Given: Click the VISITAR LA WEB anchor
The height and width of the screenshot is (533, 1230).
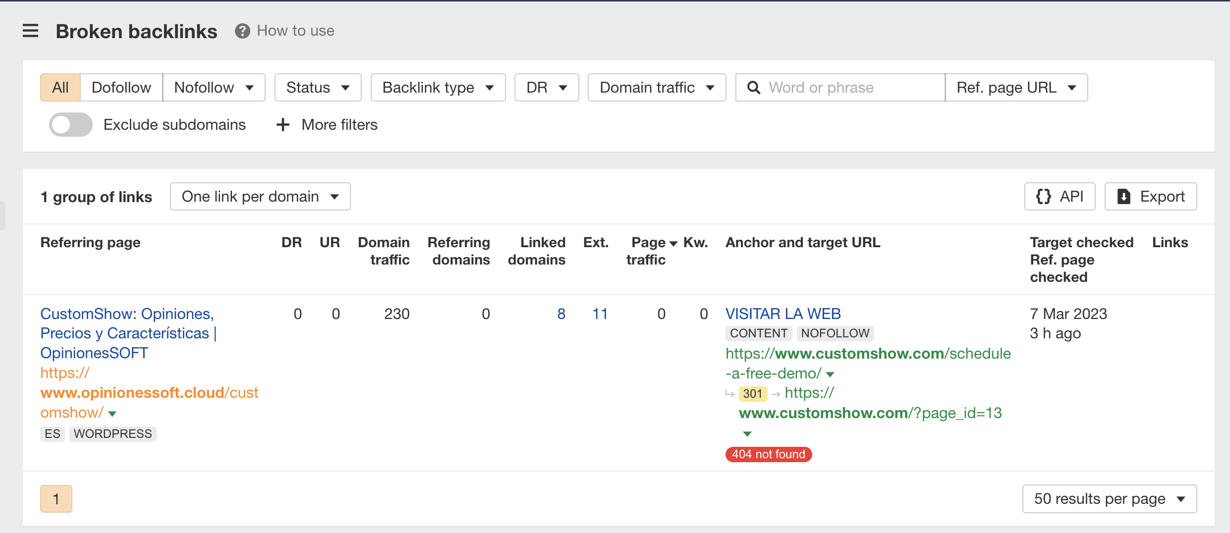Looking at the screenshot, I should 783,314.
